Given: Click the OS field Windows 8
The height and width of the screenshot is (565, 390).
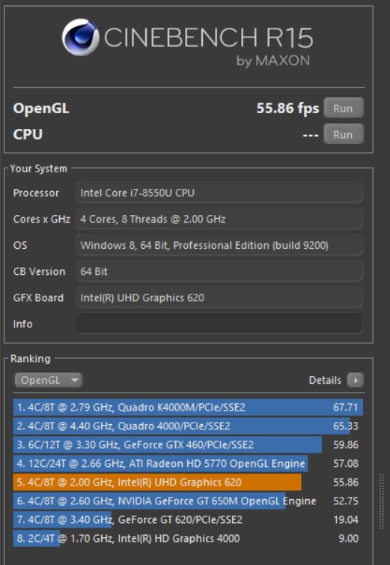Looking at the screenshot, I should point(219,245).
